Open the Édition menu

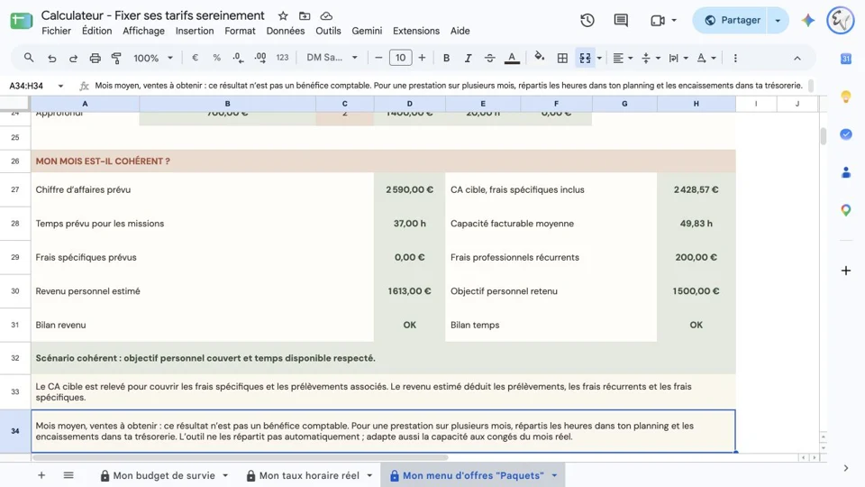[x=96, y=31]
